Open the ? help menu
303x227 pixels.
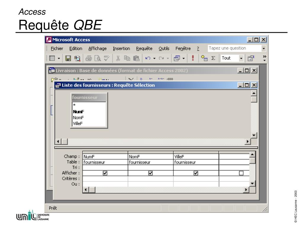point(198,49)
